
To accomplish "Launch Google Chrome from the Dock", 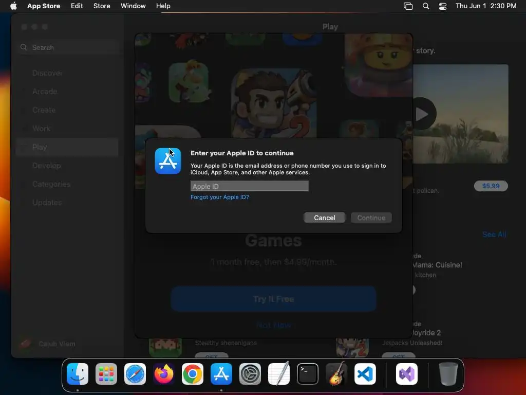I will 193,374.
